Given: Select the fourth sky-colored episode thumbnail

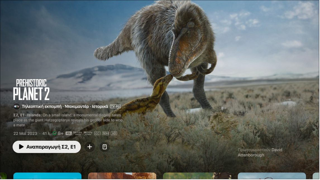Looking at the screenshot, I should point(272,176).
